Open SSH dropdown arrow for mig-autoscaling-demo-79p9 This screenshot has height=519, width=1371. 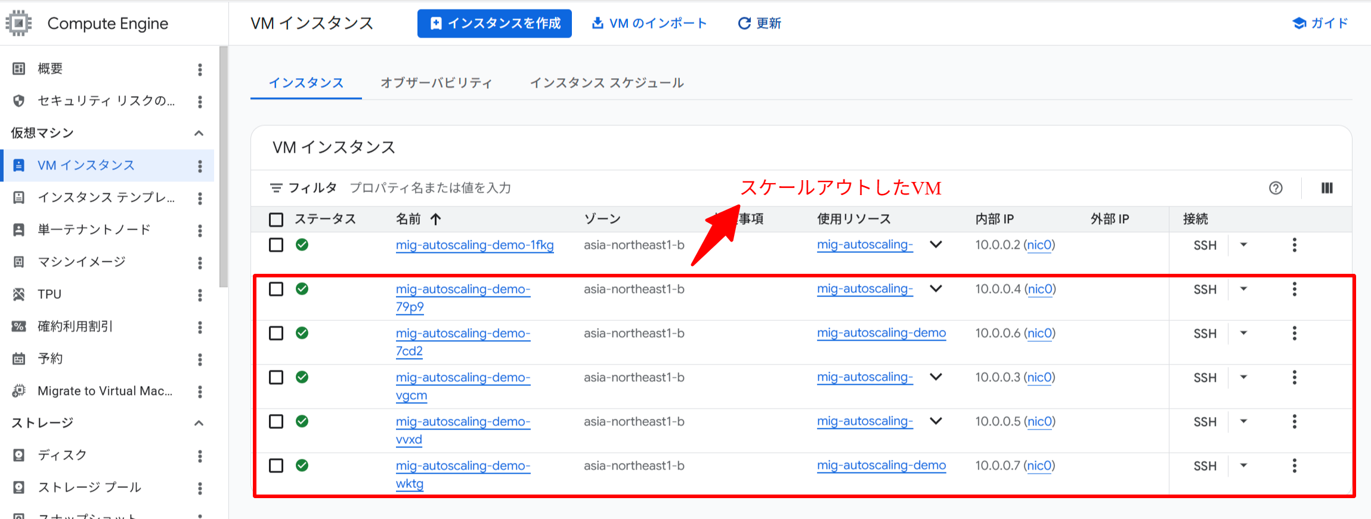1243,289
